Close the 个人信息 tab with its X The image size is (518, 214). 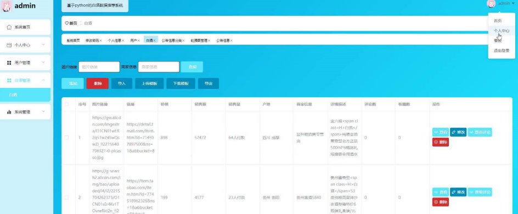click(x=123, y=41)
